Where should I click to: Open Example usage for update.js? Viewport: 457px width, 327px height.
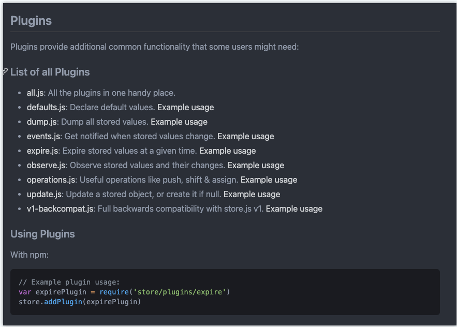click(252, 195)
